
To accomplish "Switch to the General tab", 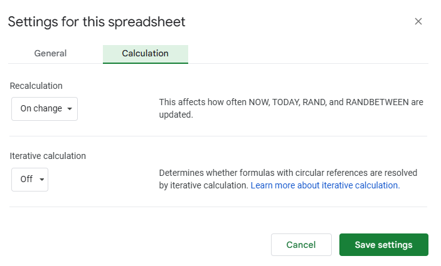I will [x=50, y=53].
